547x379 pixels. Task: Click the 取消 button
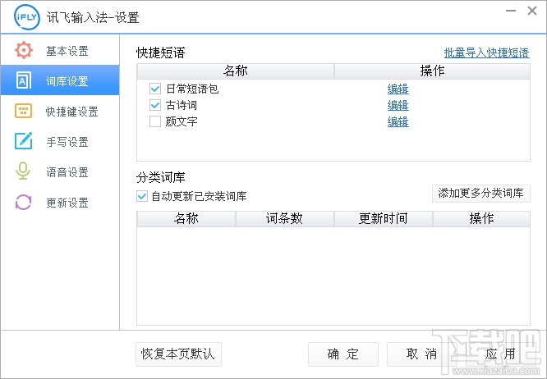click(x=421, y=354)
